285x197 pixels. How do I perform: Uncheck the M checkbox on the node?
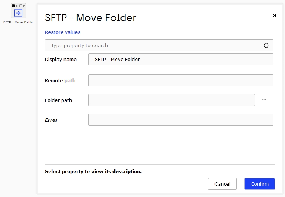click(14, 6)
